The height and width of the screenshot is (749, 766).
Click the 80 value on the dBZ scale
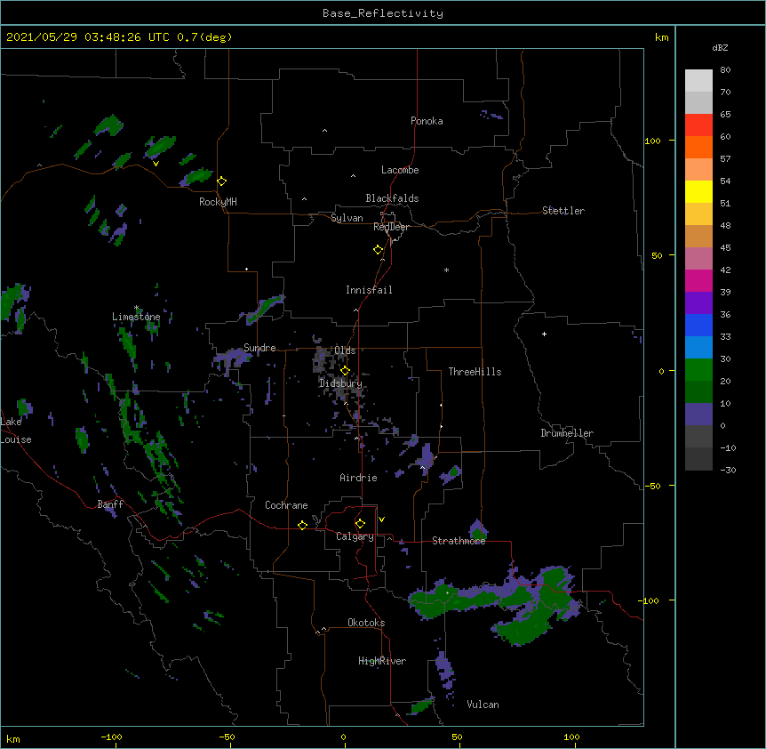tap(725, 70)
